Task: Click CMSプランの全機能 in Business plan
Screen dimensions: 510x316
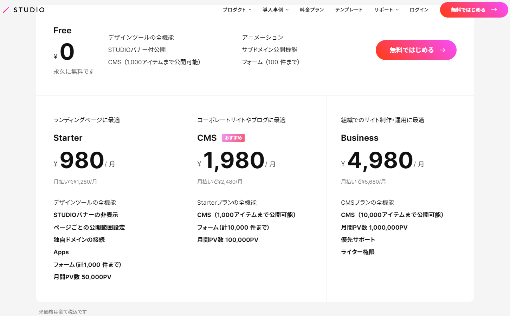Action: (368, 203)
